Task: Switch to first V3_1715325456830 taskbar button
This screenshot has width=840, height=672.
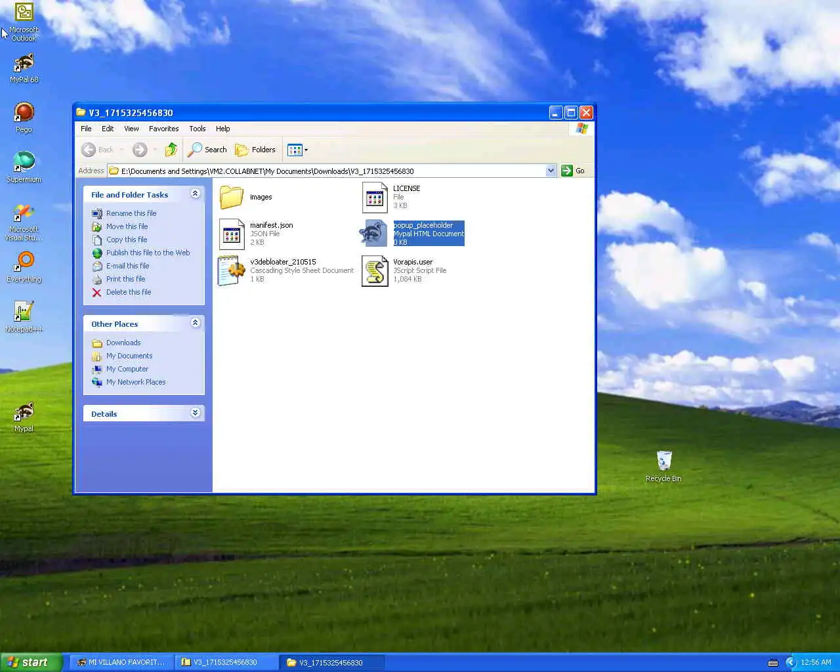Action: click(226, 662)
